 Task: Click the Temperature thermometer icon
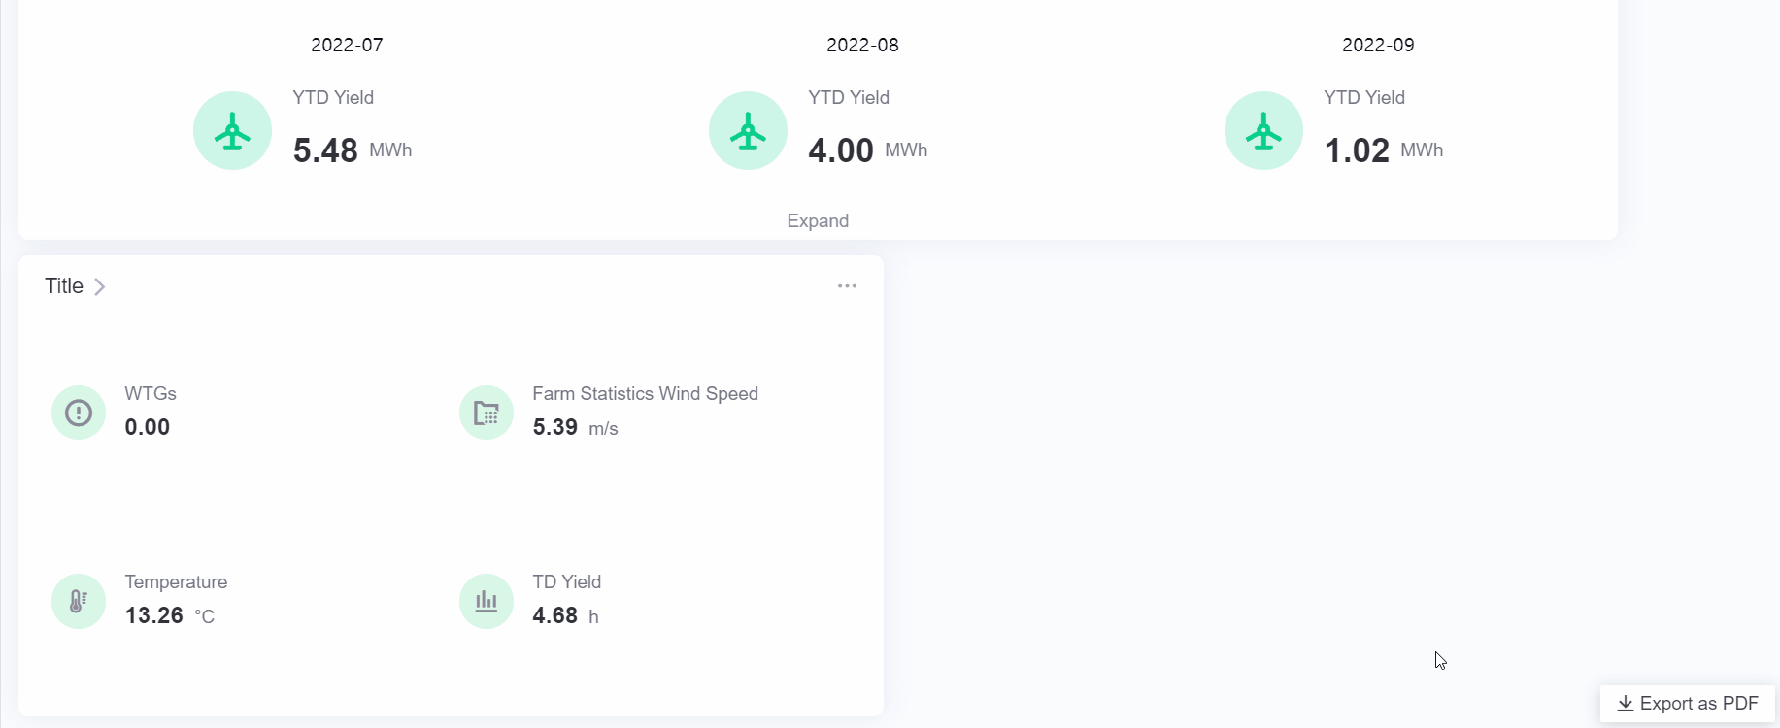click(x=79, y=601)
